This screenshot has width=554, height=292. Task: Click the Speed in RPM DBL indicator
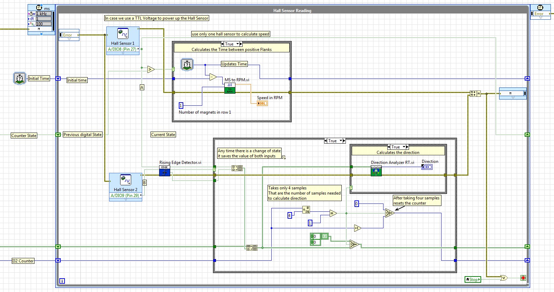(x=262, y=103)
